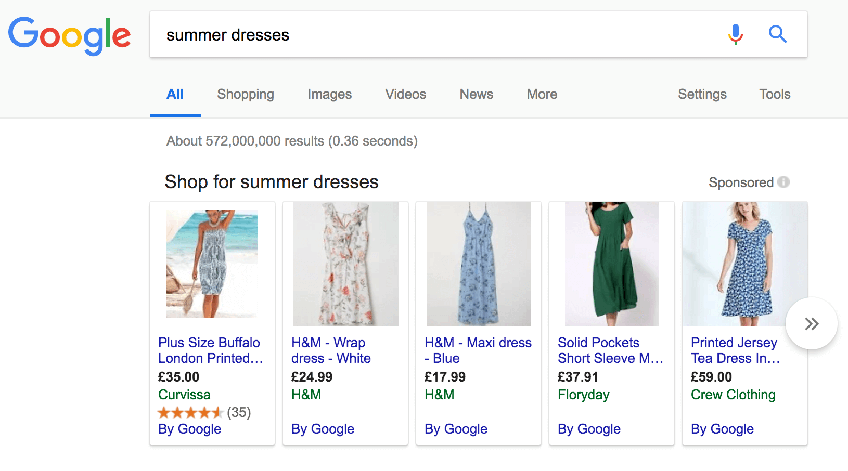848x471 pixels.
Task: Click the Shop for summer dresses heading
Action: [272, 182]
